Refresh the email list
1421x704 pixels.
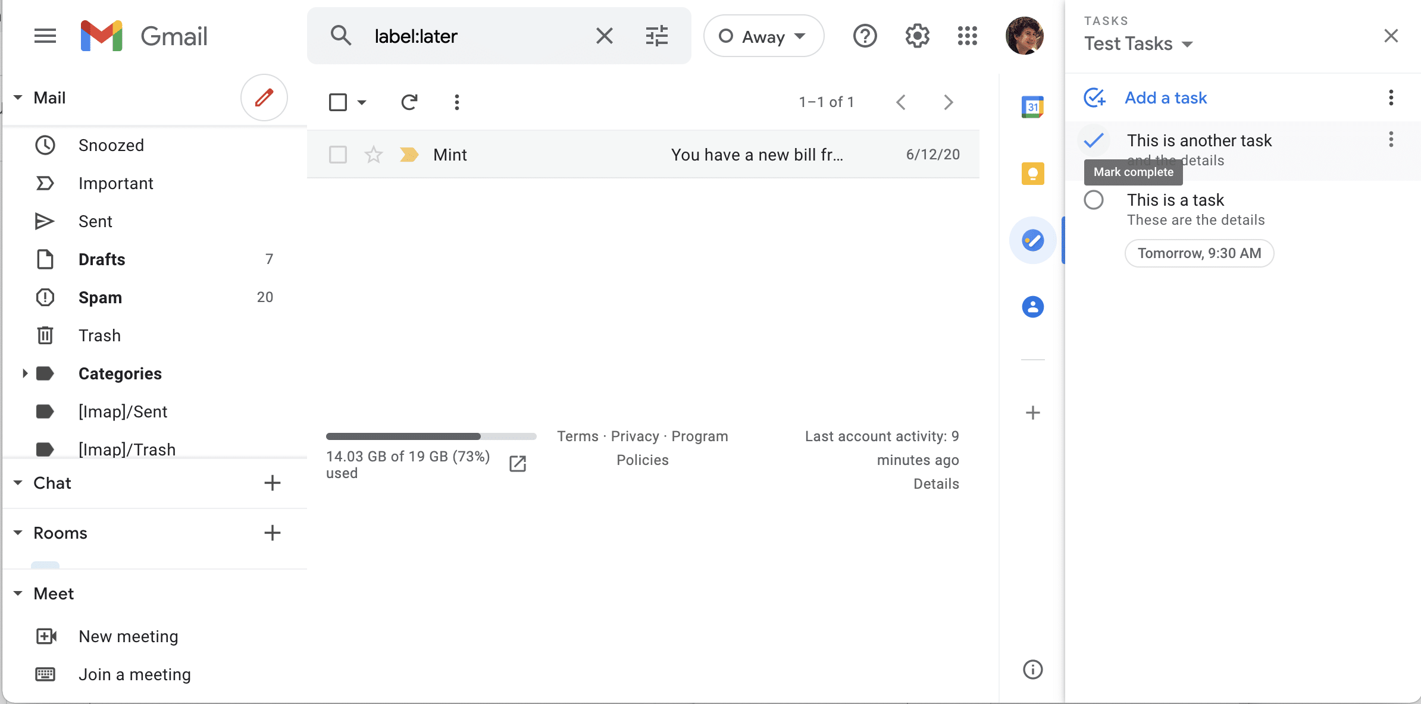point(409,102)
